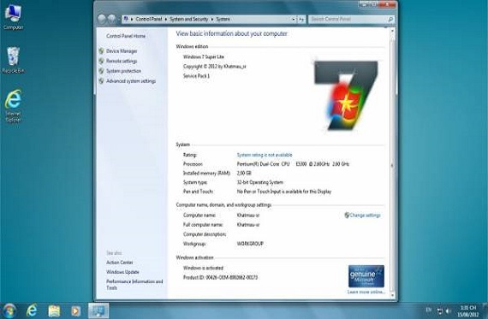Screen dimensions: 488x319
Task: Expand the arrow after Control Panel breadcrumb
Action: tap(166, 20)
